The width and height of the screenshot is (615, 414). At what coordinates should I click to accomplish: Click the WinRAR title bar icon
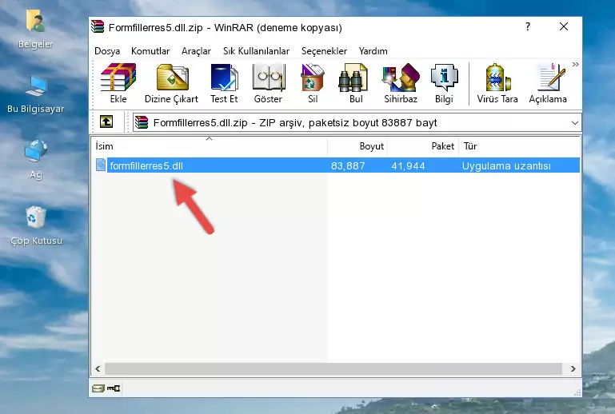(98, 26)
